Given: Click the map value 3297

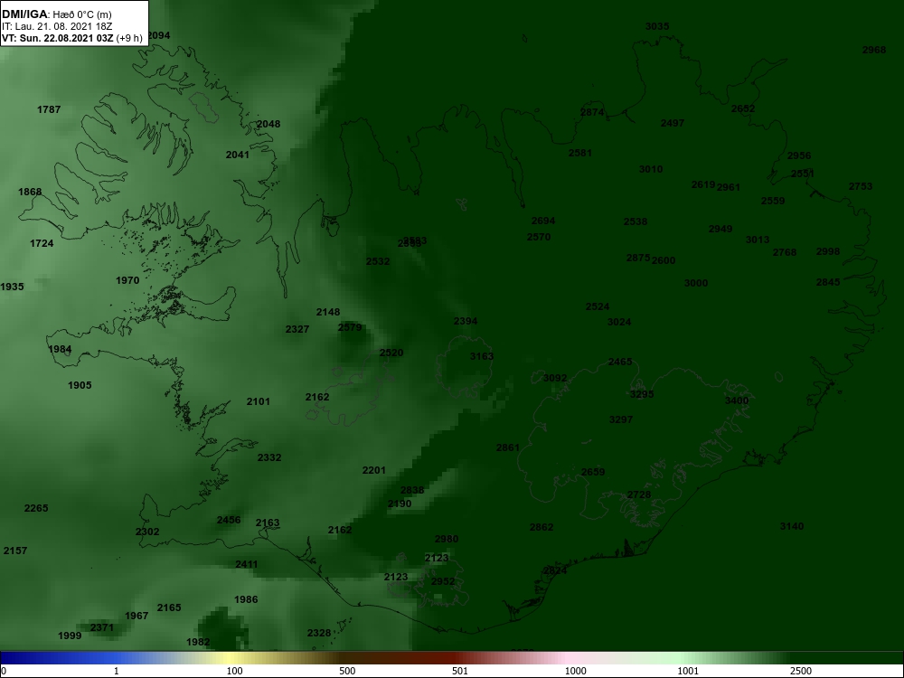Looking at the screenshot, I should tap(621, 419).
